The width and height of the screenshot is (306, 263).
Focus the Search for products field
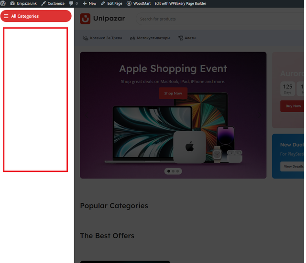pyautogui.click(x=220, y=19)
